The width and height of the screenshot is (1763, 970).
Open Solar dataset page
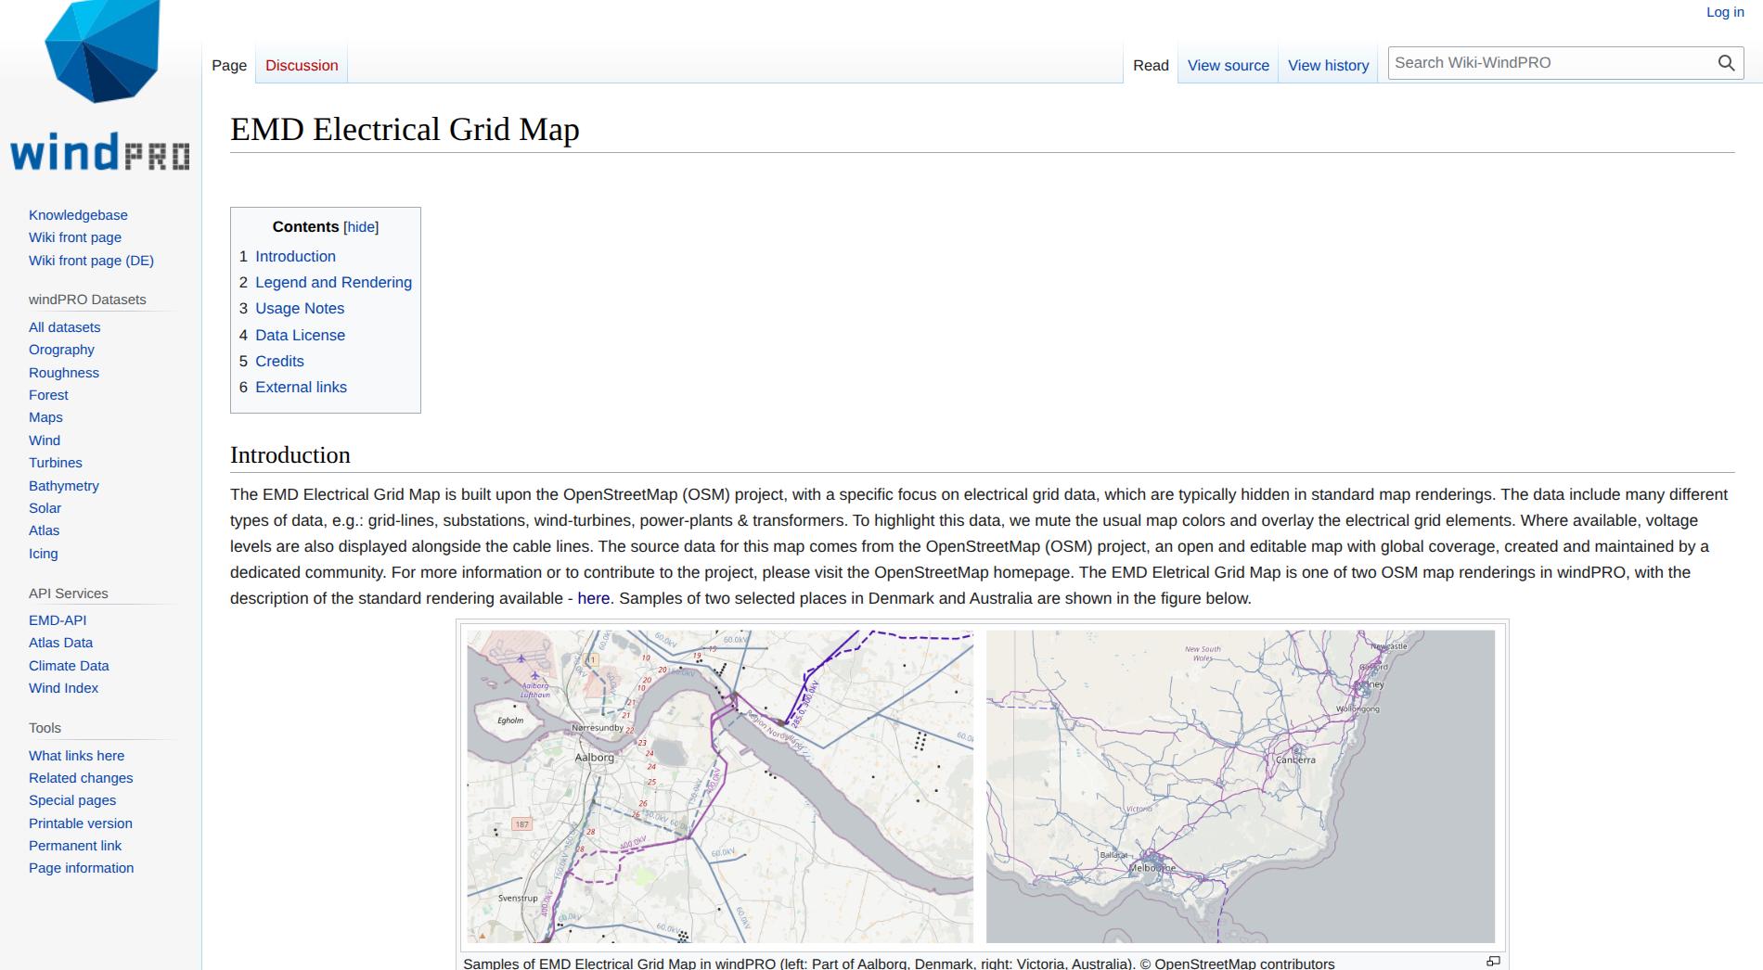point(45,508)
